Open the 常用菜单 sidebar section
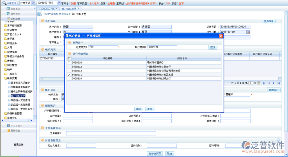 15,13
